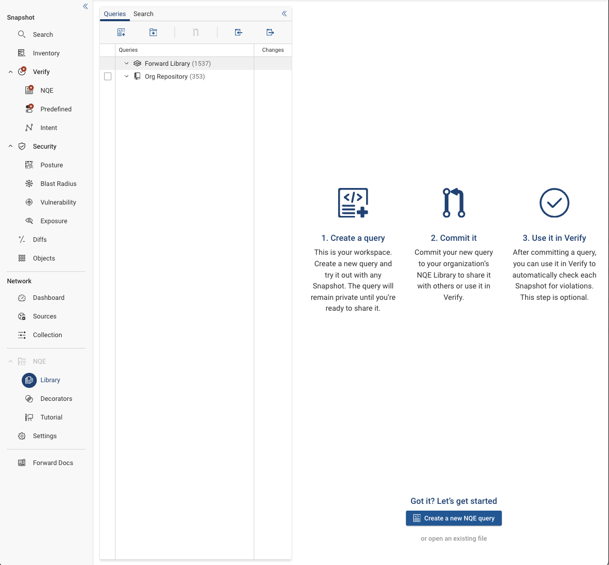Click the new NQE query toolbar icon
Screen dimensions: 609x565
[121, 33]
